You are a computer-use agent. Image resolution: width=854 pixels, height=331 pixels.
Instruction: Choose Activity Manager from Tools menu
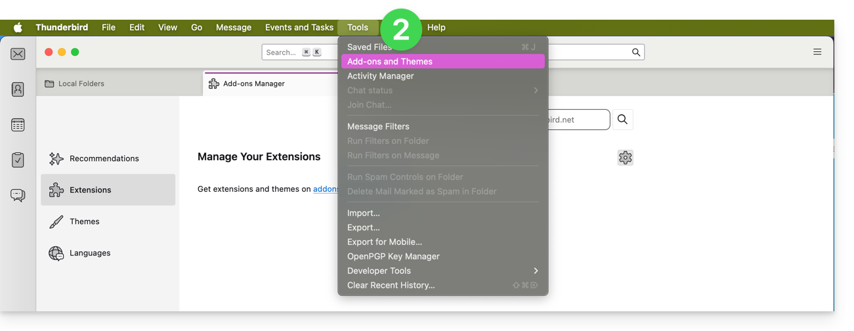click(x=381, y=76)
